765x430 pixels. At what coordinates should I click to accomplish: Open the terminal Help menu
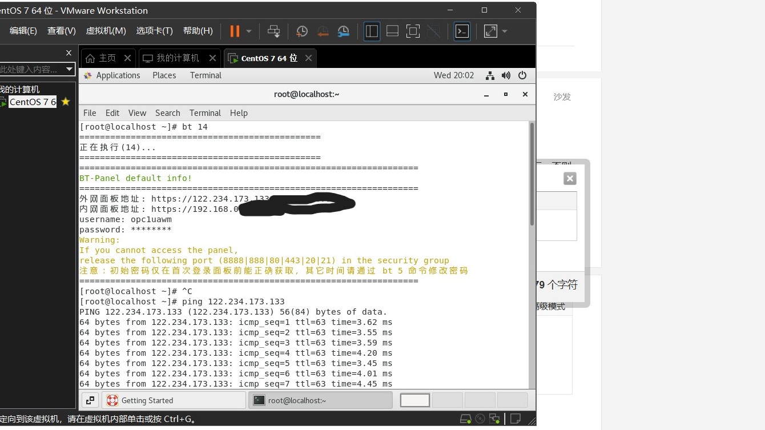[x=239, y=113]
